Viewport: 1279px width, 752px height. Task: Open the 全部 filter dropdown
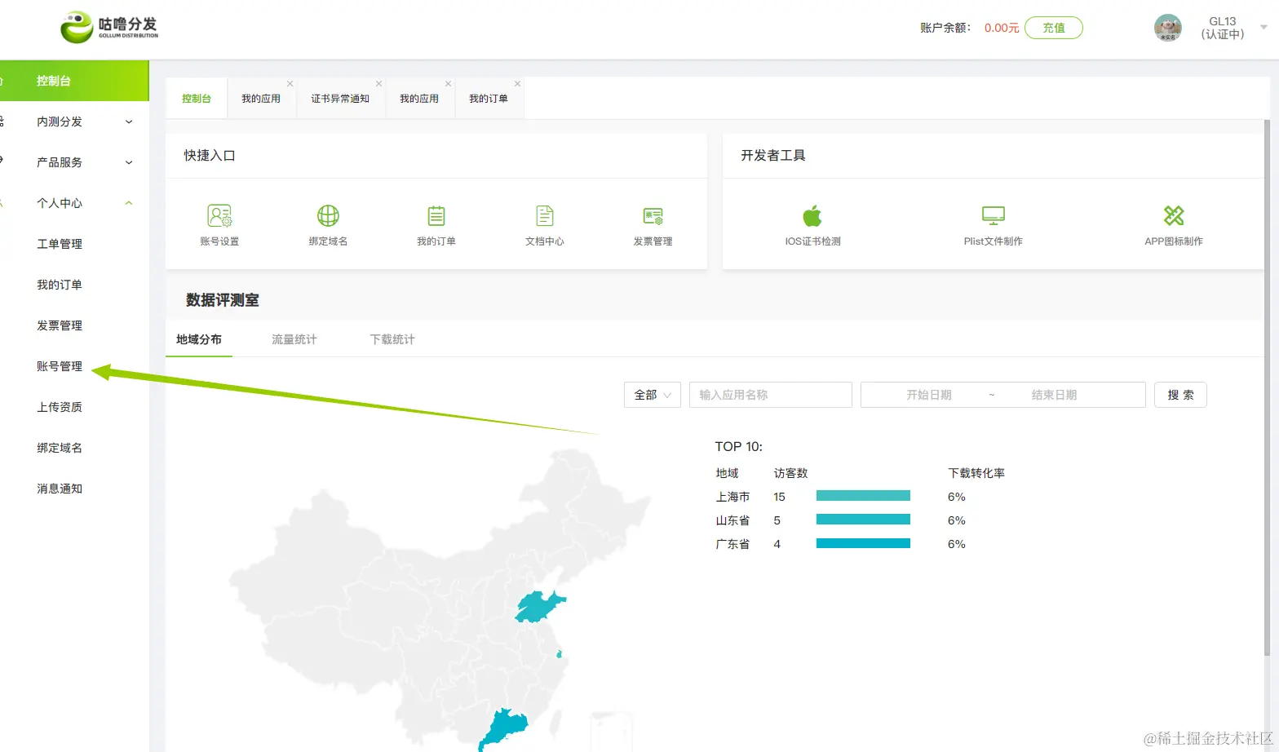tap(653, 395)
